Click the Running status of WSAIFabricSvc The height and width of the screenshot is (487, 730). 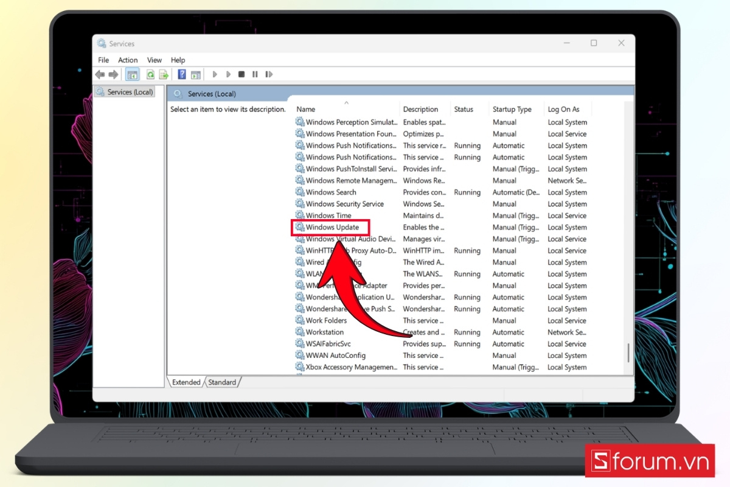(467, 344)
